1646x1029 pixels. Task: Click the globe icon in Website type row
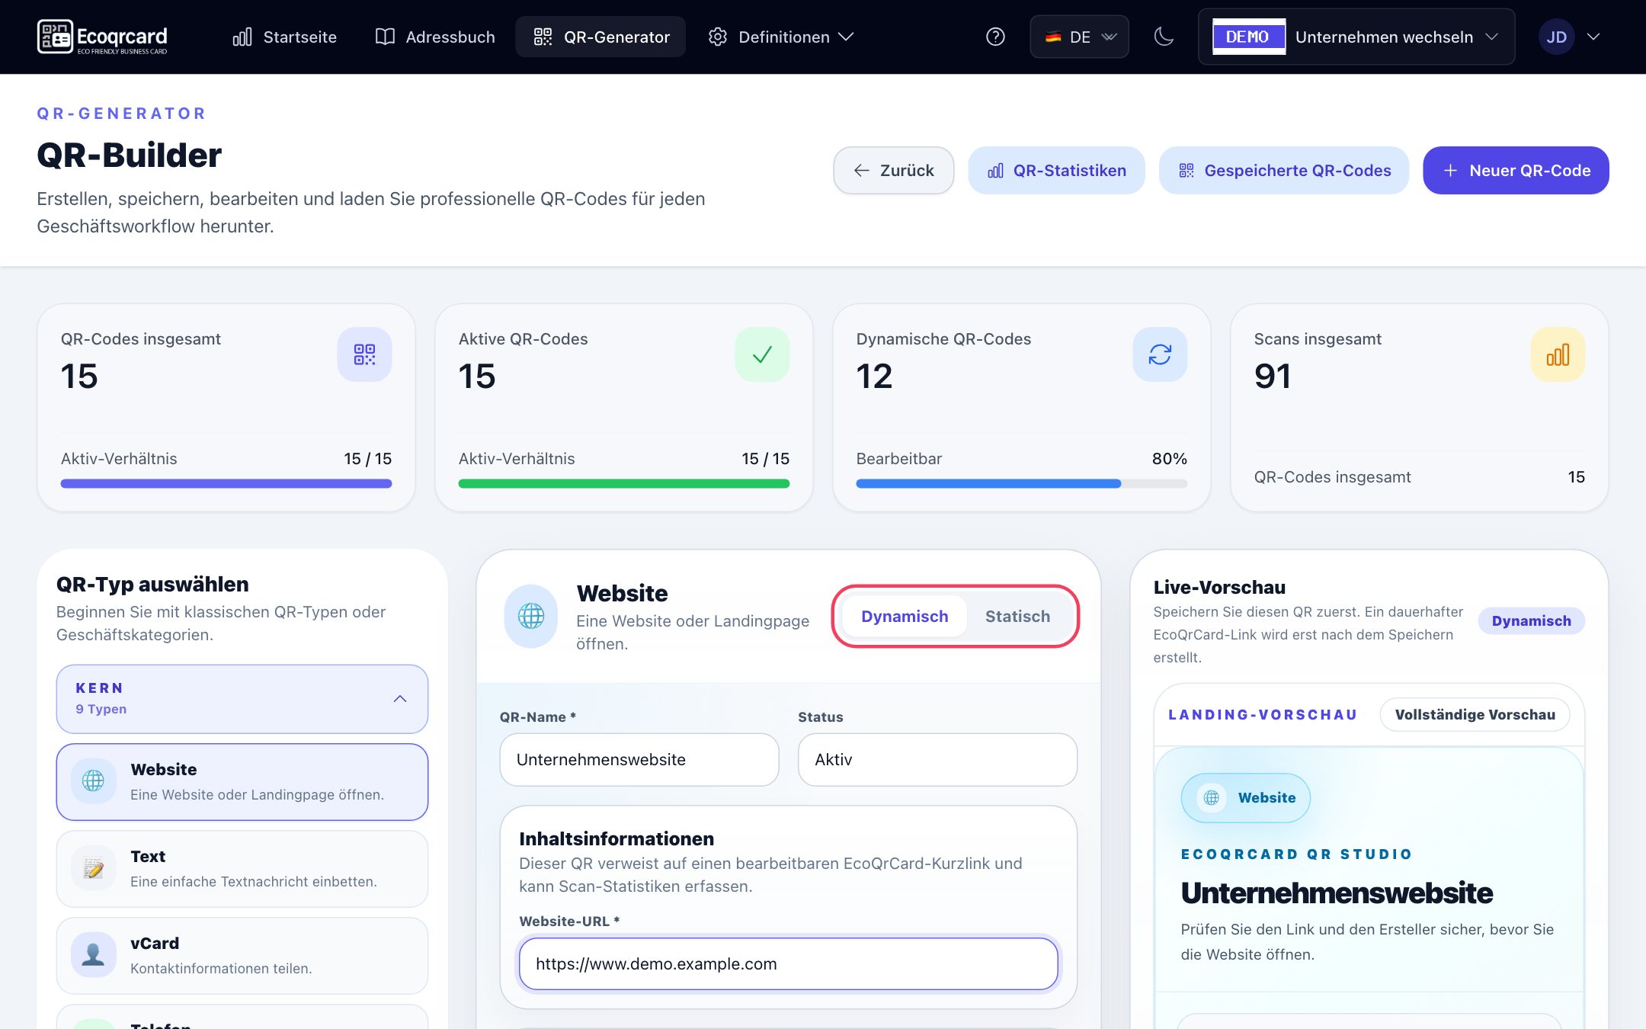[93, 781]
